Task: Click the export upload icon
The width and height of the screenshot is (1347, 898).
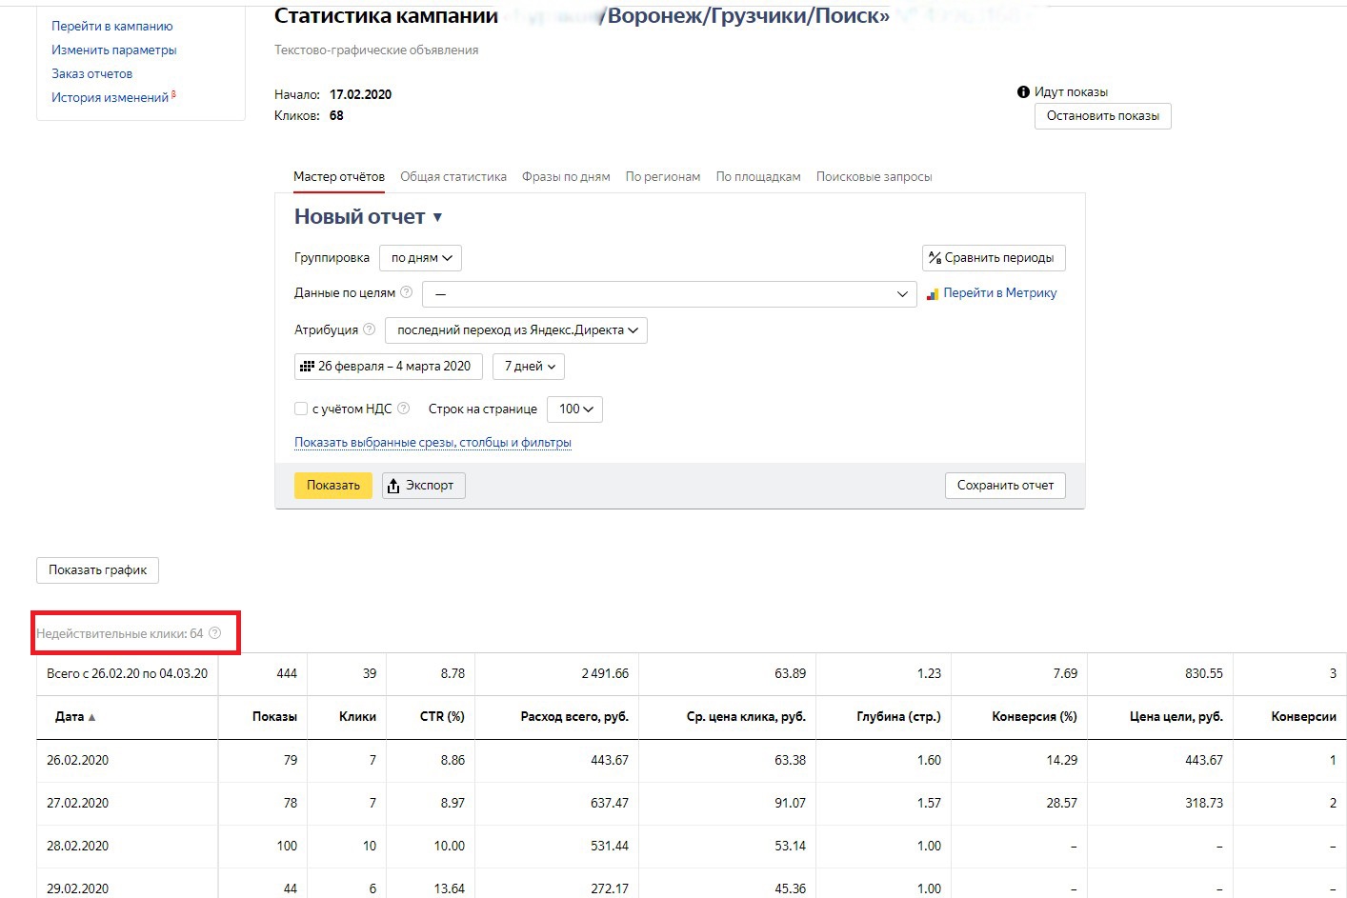Action: tap(393, 486)
